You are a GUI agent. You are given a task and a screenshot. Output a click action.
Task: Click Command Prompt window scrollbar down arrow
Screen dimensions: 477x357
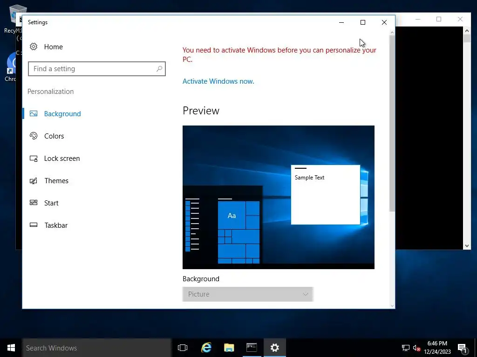click(467, 246)
